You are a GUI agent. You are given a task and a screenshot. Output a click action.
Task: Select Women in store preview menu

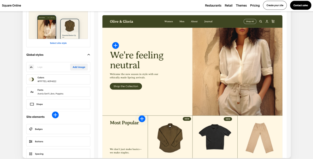(x=168, y=22)
